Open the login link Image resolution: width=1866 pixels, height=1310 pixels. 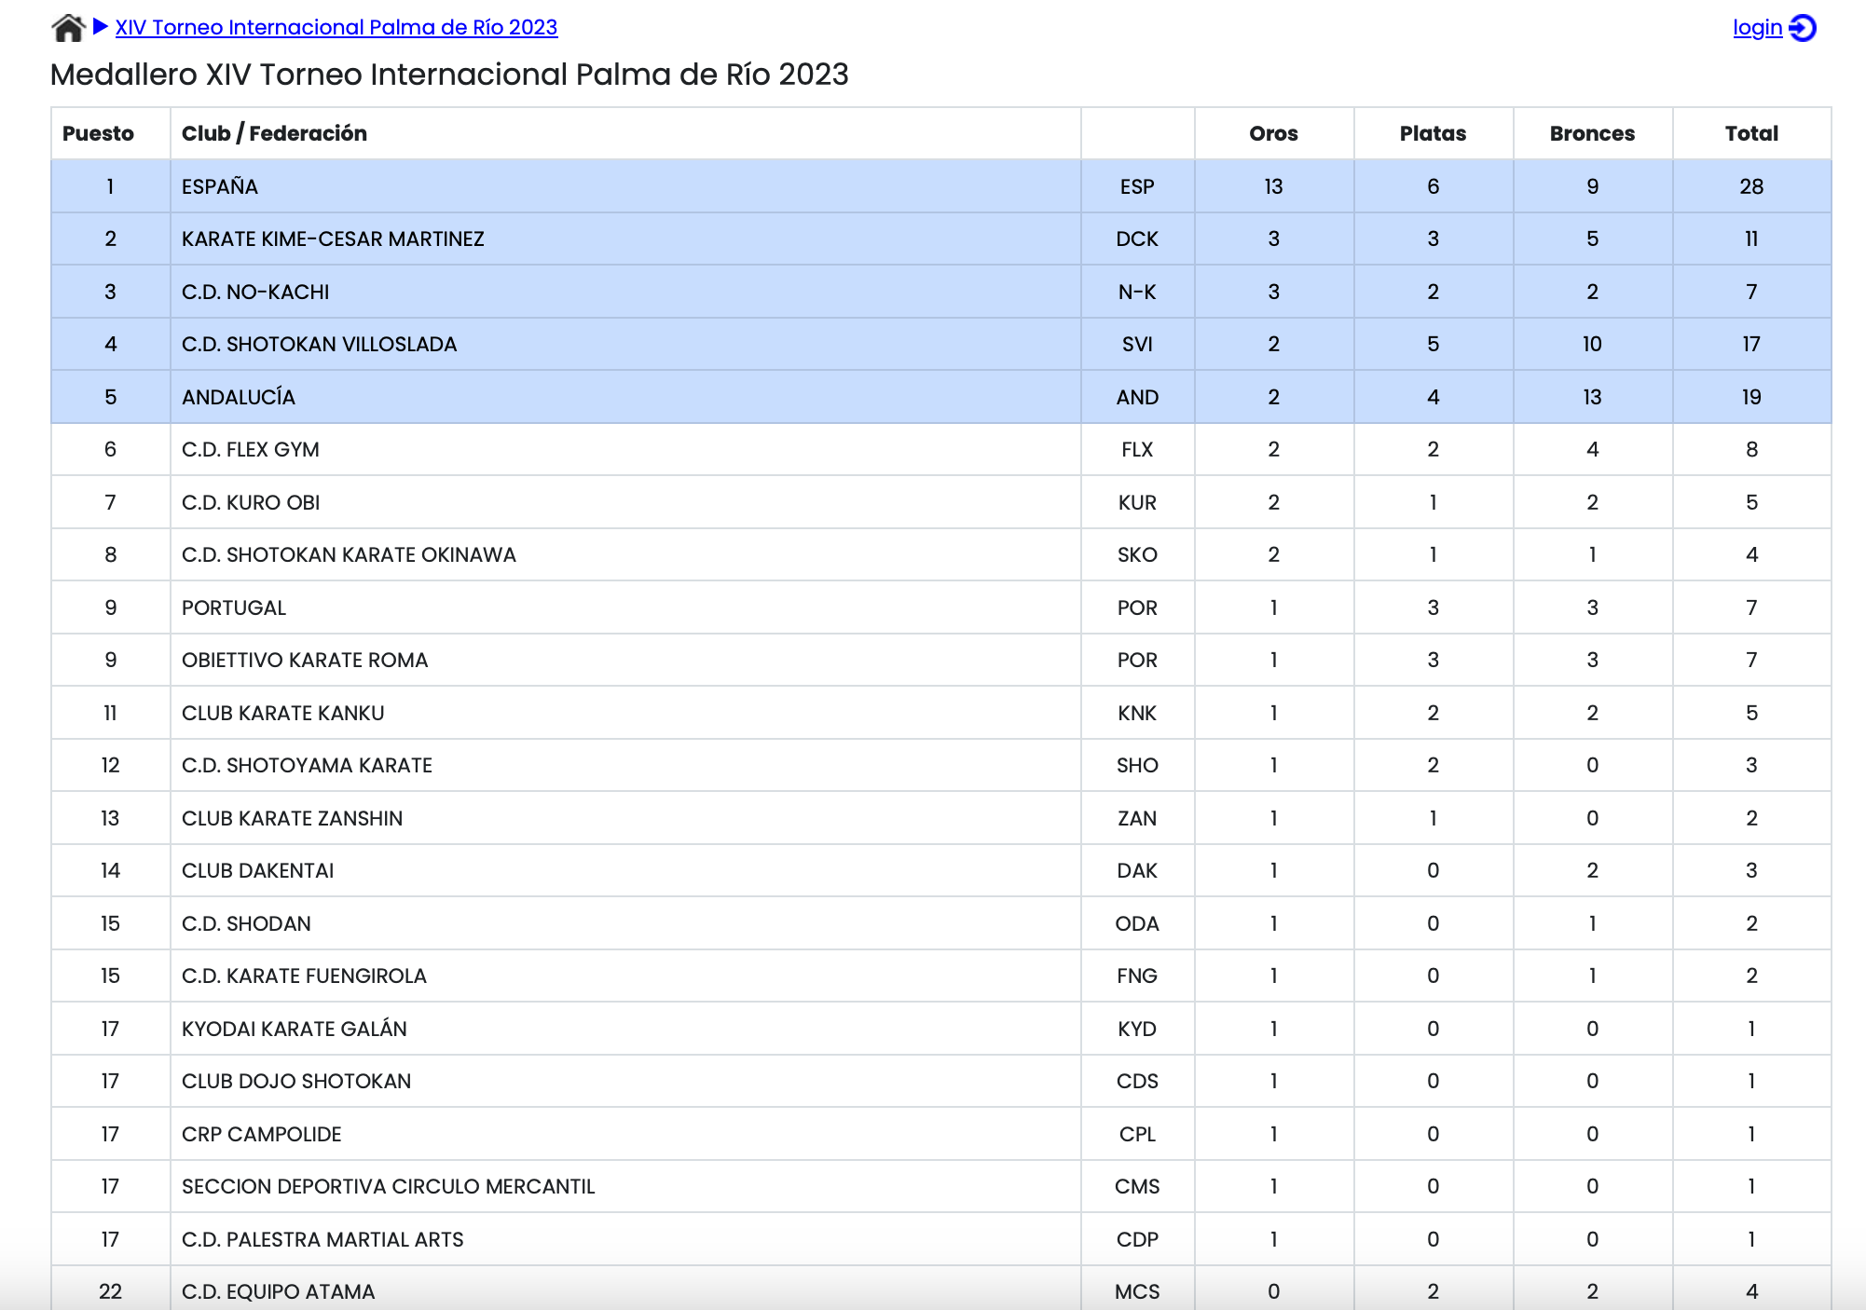[x=1757, y=28]
